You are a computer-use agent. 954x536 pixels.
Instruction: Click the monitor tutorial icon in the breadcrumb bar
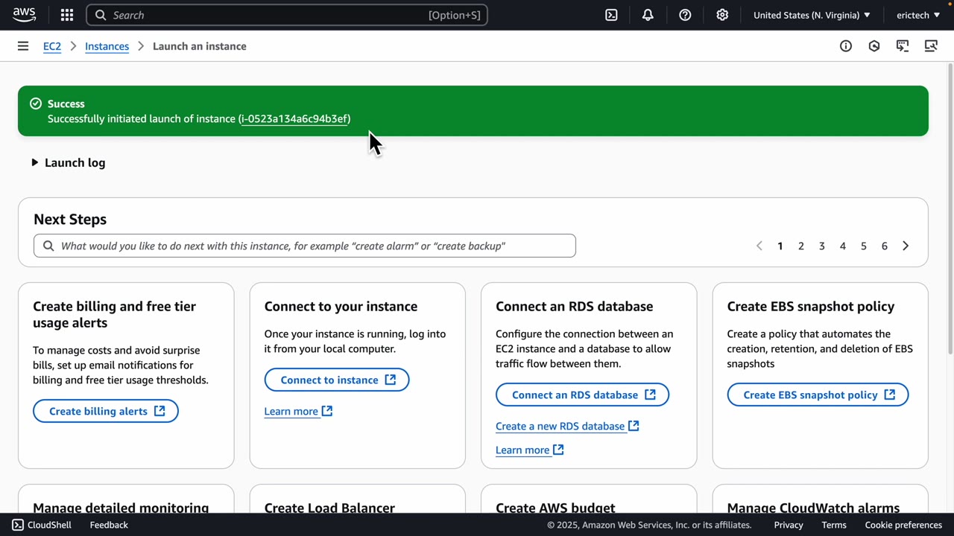pyautogui.click(x=903, y=46)
